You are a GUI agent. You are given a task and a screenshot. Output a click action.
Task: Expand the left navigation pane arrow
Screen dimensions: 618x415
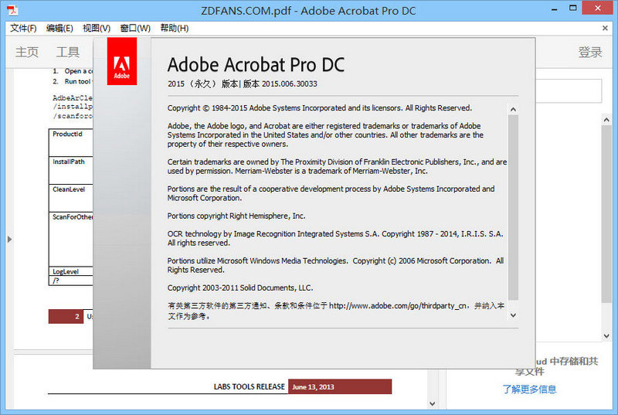9,239
